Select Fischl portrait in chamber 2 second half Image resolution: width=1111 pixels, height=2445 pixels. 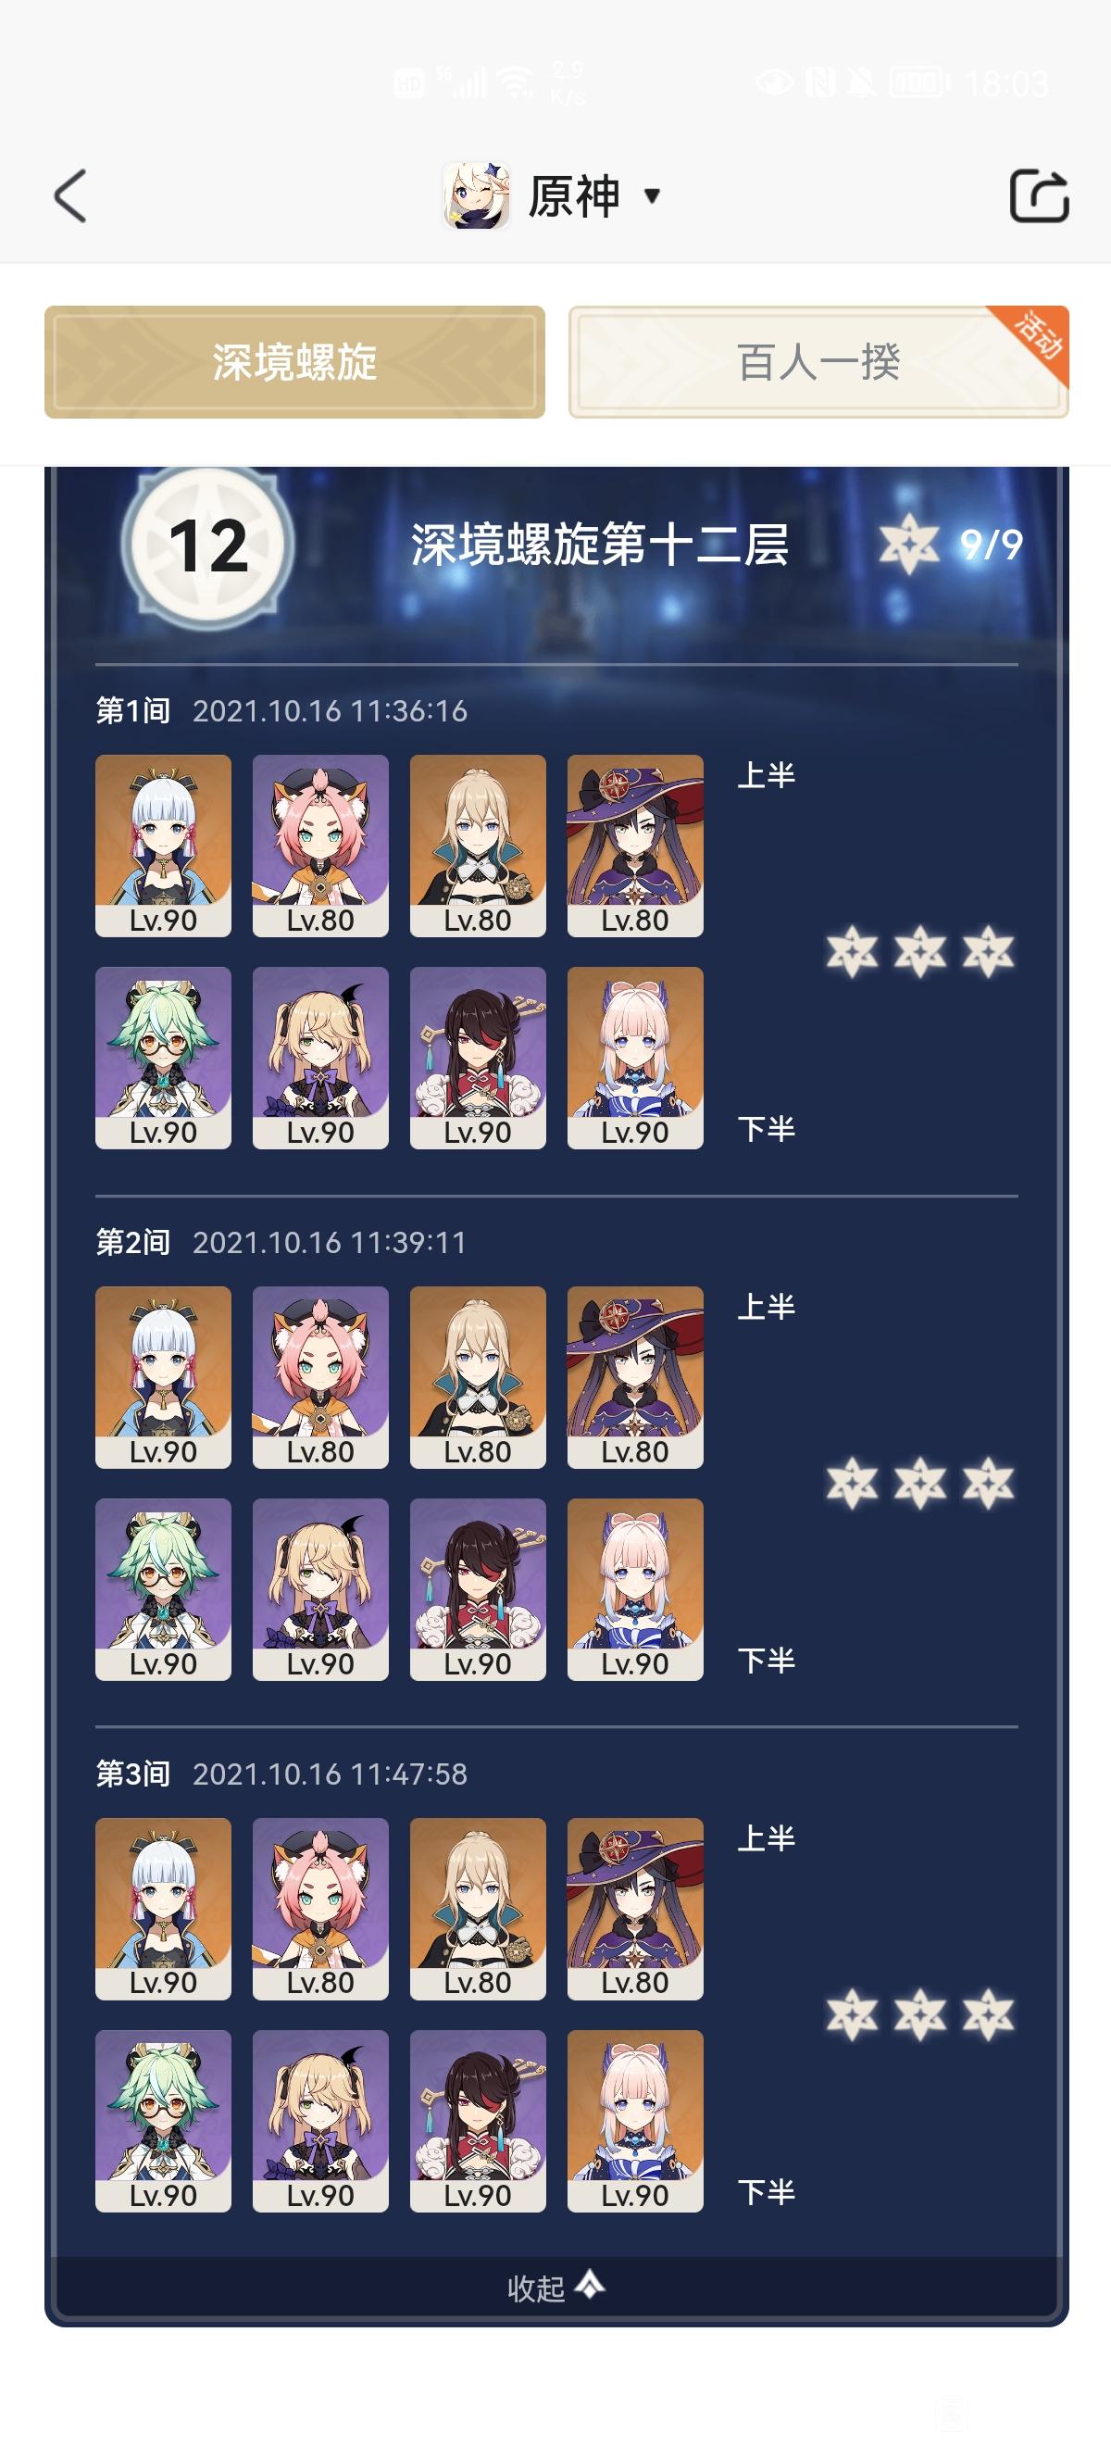pyautogui.click(x=320, y=1590)
